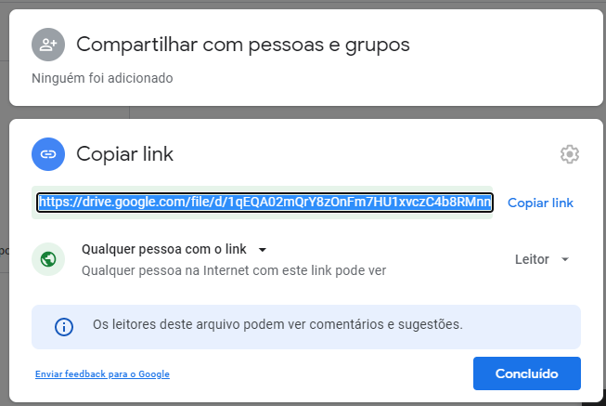Image resolution: width=606 pixels, height=406 pixels.
Task: Expand the 'Qualquer pessoa com o link' dropdown
Action: tap(174, 249)
